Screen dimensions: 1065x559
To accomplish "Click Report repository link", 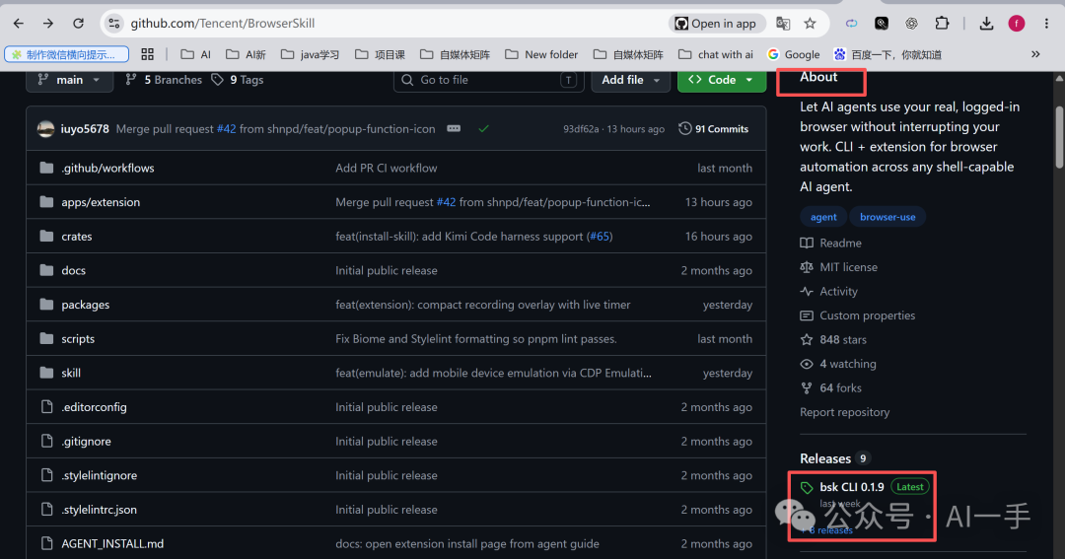I will pyautogui.click(x=844, y=412).
